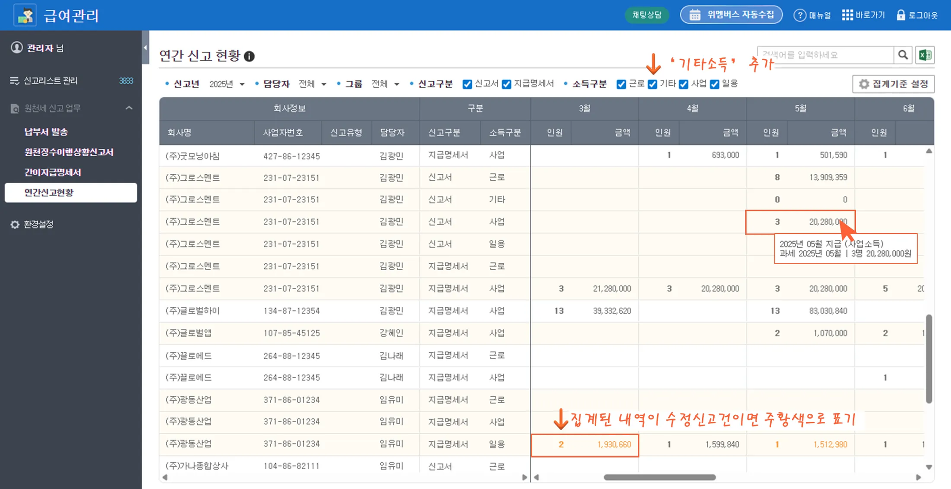Open the 담당자 전체 dropdown
Screen dimensions: 951x489
(313, 84)
